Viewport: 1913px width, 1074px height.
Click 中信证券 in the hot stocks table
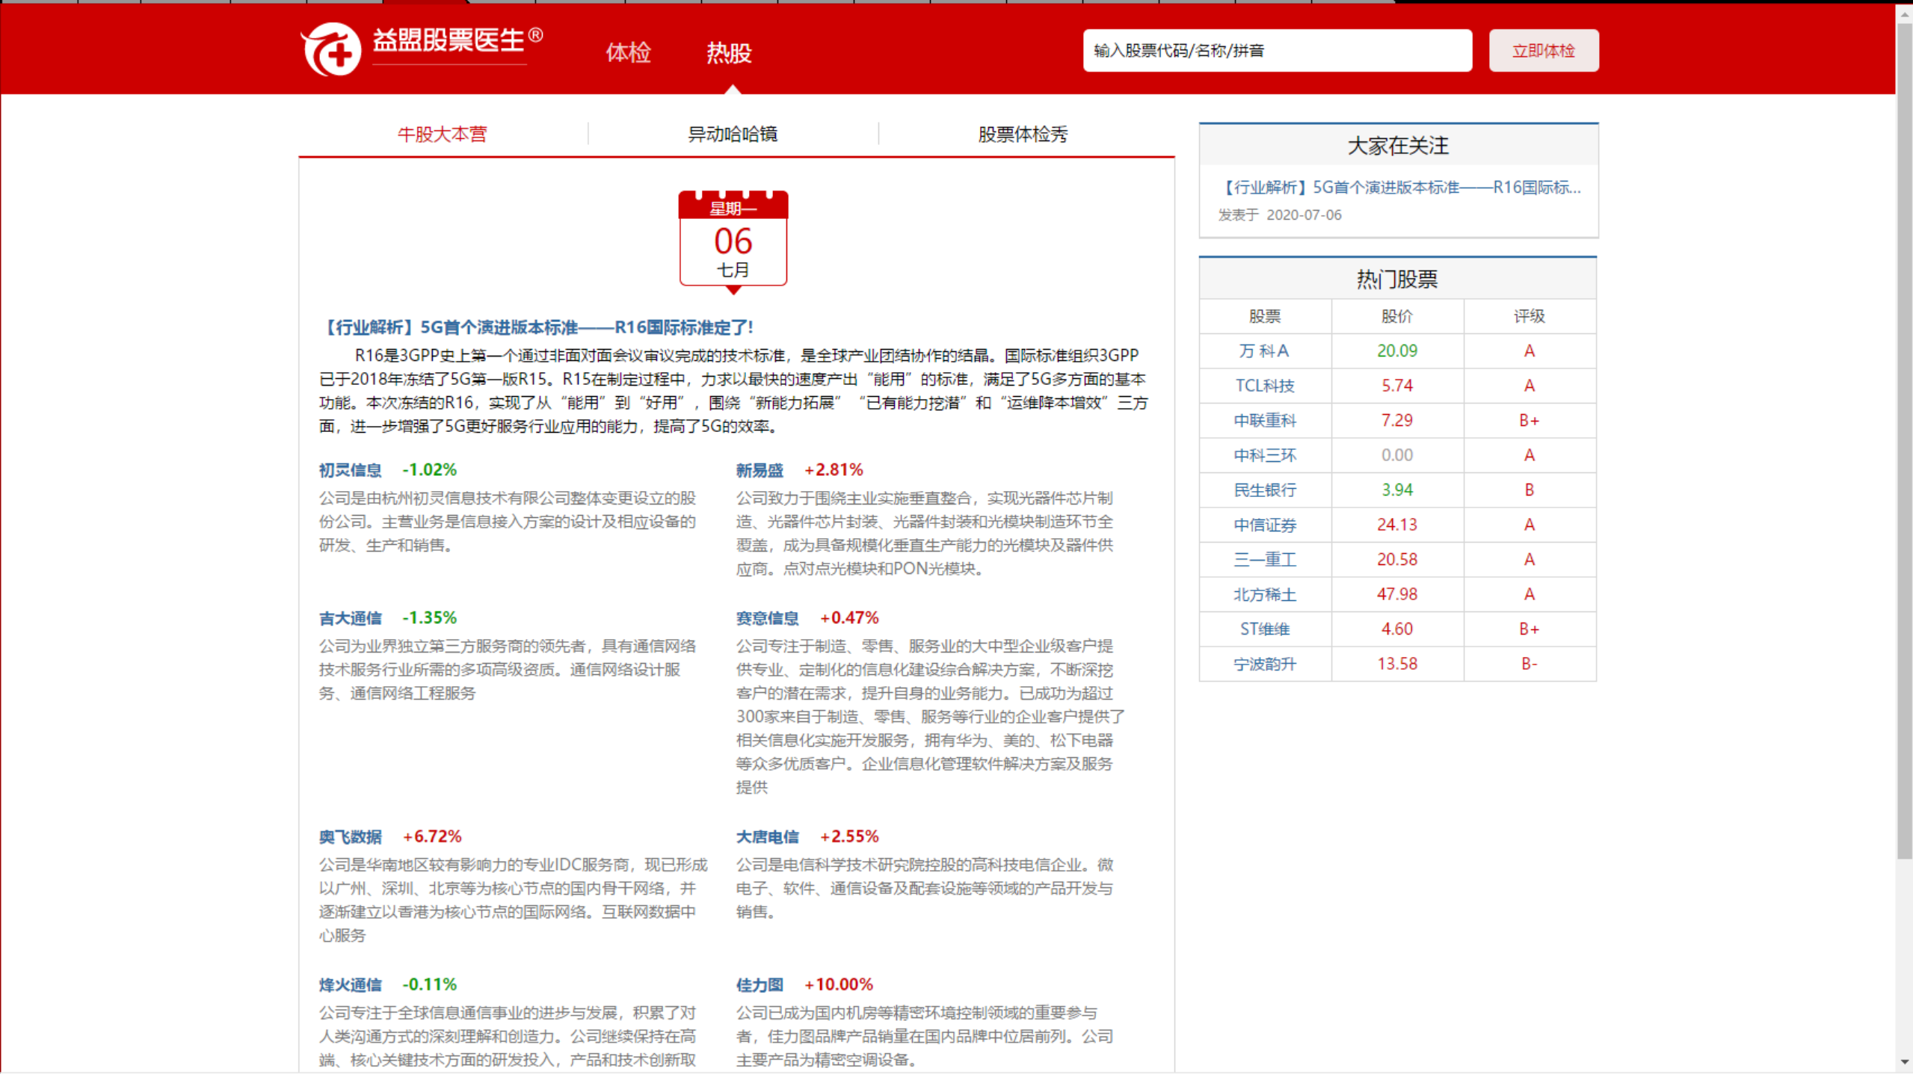[x=1264, y=525]
